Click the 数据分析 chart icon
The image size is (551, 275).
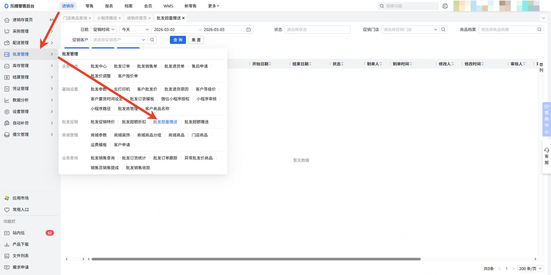[x=7, y=100]
